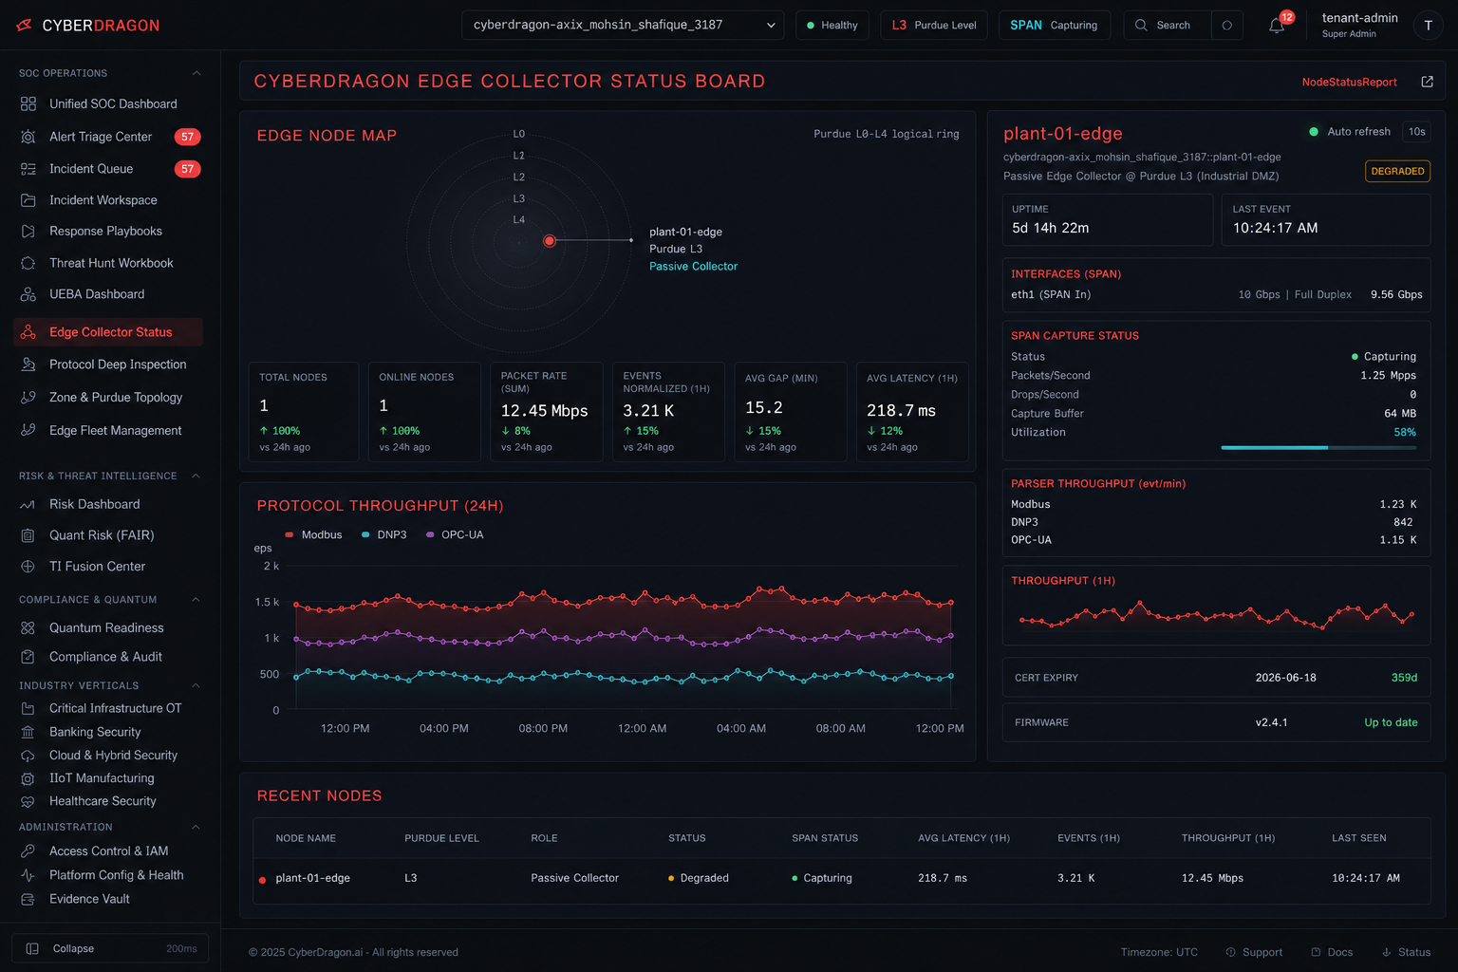The image size is (1458, 972).
Task: Click the Cloud & Hybrid Security icon
Action: [x=28, y=756]
